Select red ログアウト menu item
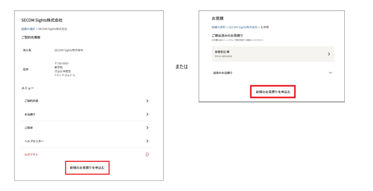 coord(87,154)
